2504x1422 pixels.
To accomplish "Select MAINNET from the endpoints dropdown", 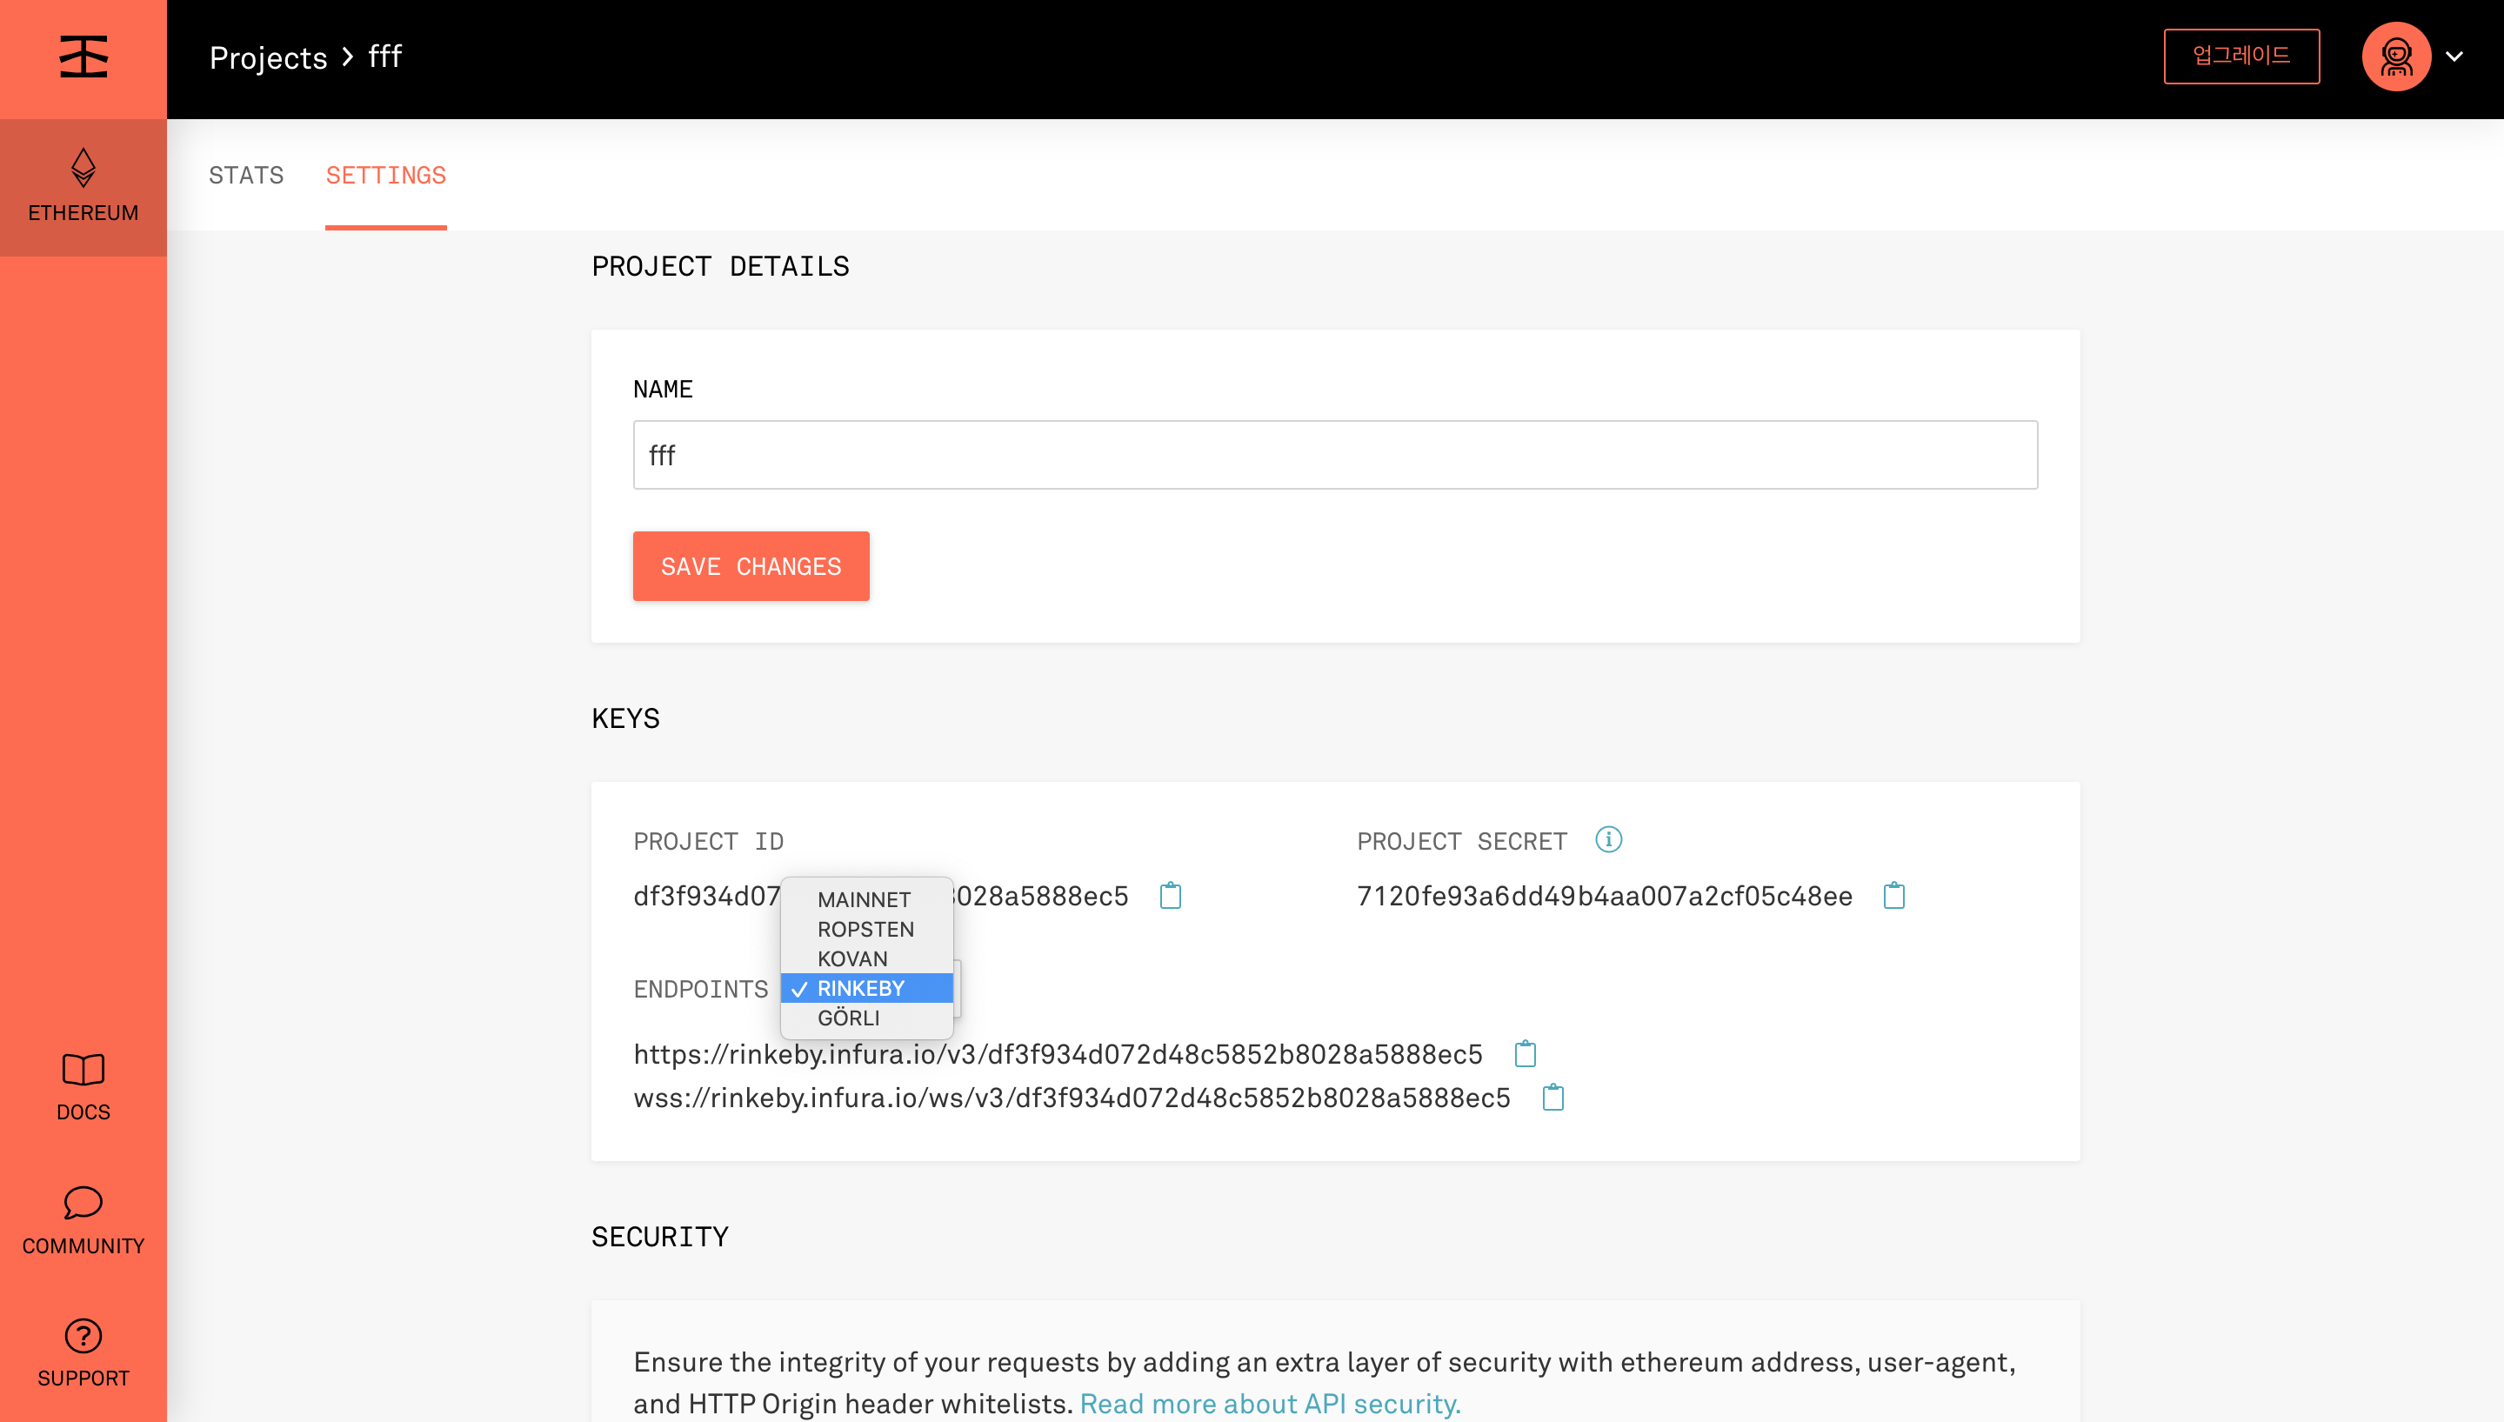I will tap(866, 899).
